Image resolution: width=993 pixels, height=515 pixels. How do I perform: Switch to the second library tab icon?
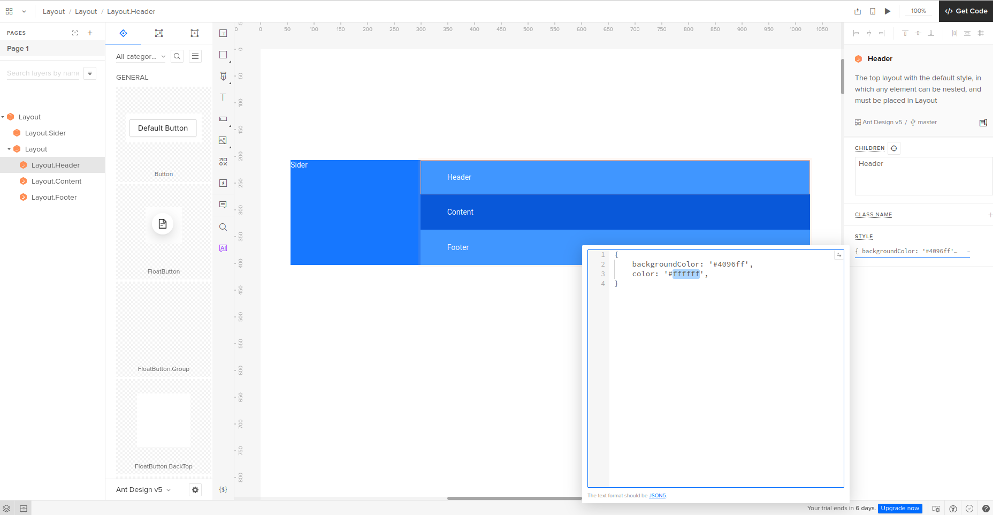click(x=159, y=33)
